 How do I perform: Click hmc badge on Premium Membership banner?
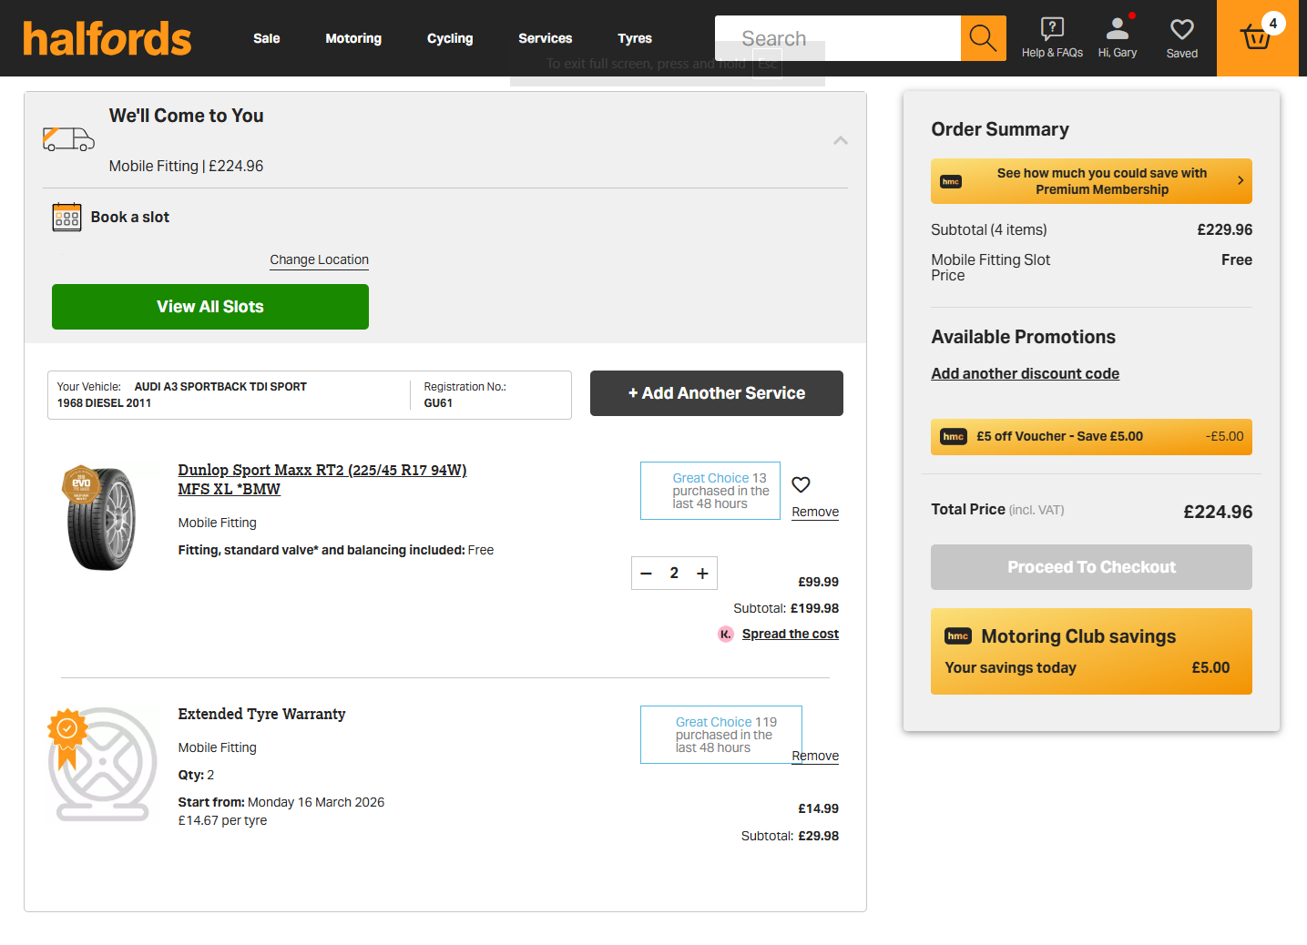click(951, 182)
